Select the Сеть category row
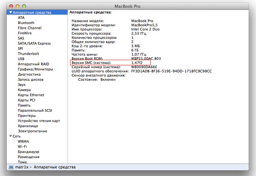Viewport: 256px width, 176px height. pos(37,136)
